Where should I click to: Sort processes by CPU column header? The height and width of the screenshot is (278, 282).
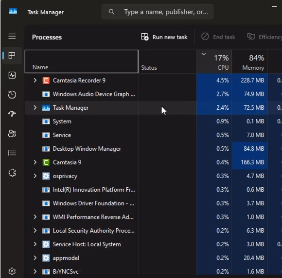[x=214, y=61]
